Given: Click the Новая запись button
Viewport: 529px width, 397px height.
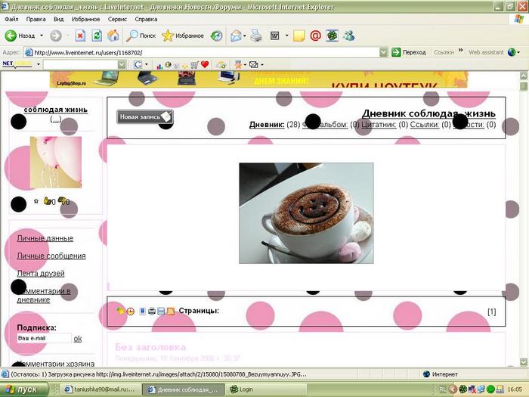Looking at the screenshot, I should 145,116.
